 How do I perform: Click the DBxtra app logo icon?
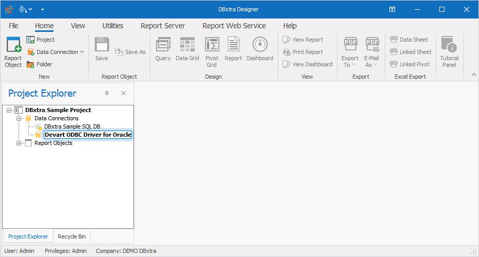tap(9, 9)
